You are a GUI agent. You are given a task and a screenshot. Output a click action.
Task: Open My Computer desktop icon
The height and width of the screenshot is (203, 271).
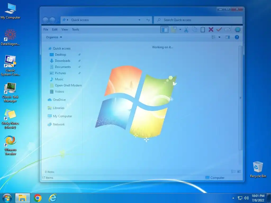[10, 11]
